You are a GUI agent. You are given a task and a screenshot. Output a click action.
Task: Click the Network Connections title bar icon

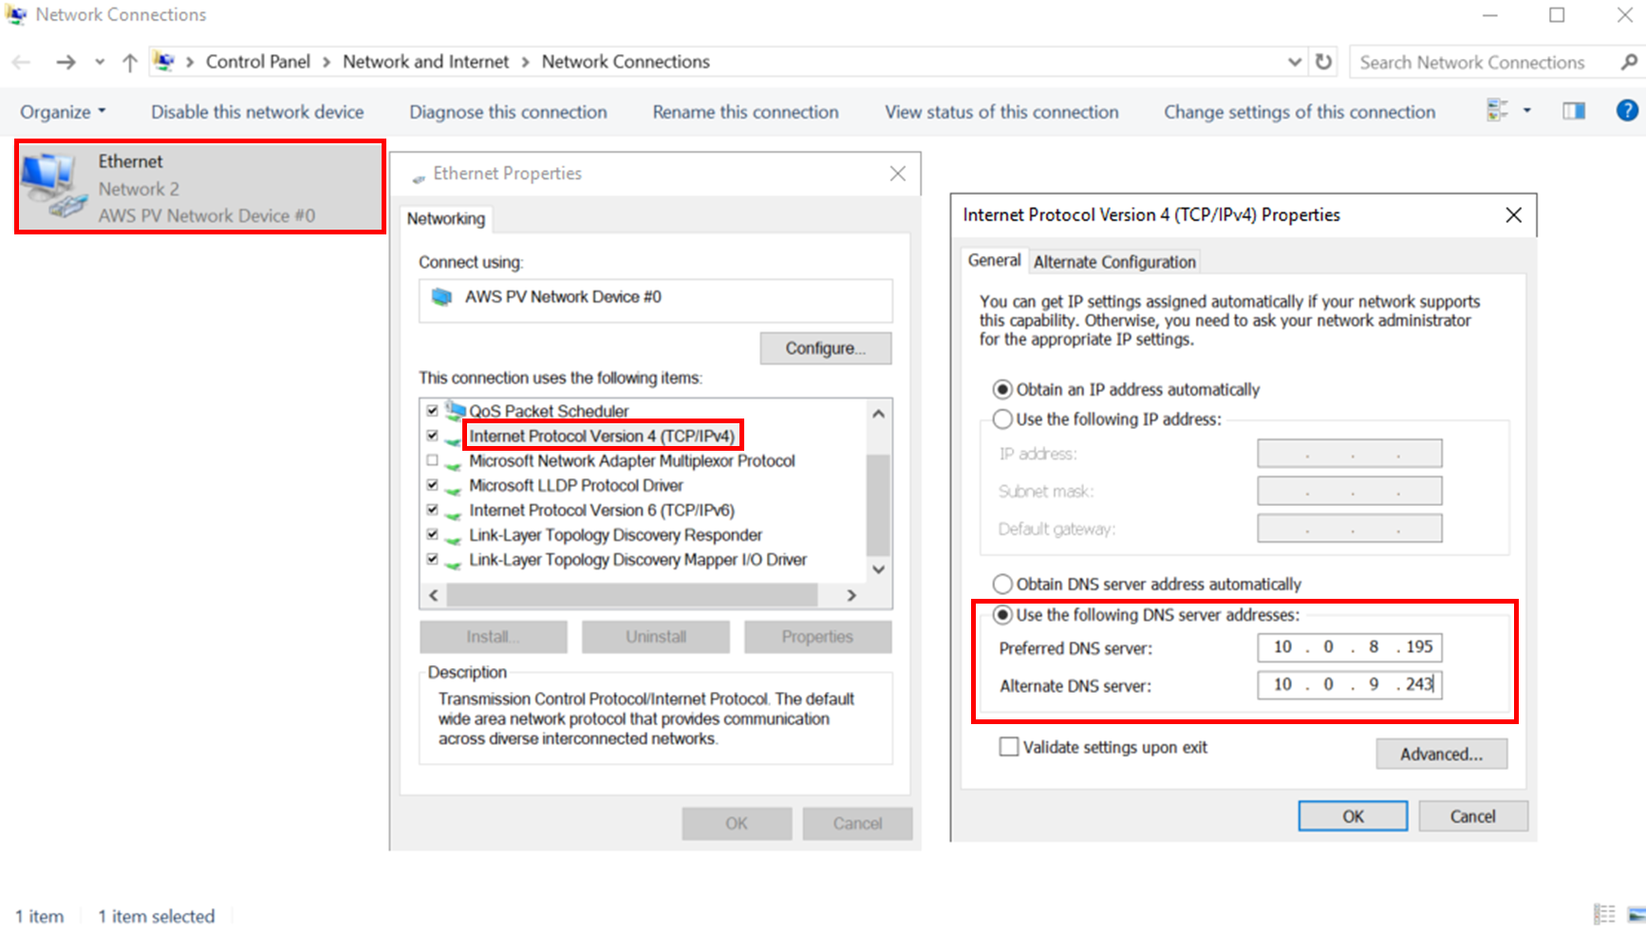point(16,14)
